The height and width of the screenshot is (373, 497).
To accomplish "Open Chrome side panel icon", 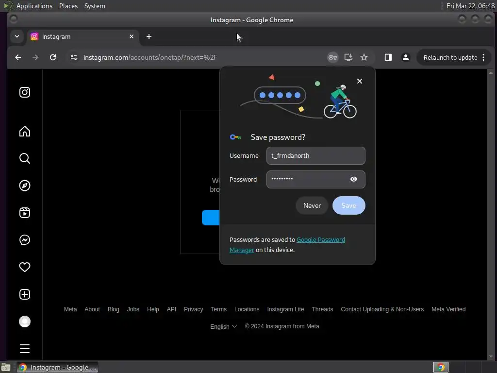I will coord(388,57).
